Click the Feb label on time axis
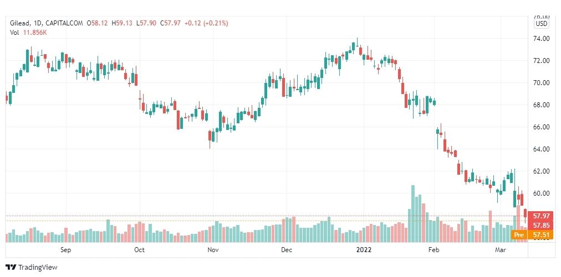Screen dimensions: 561x277 (433, 249)
